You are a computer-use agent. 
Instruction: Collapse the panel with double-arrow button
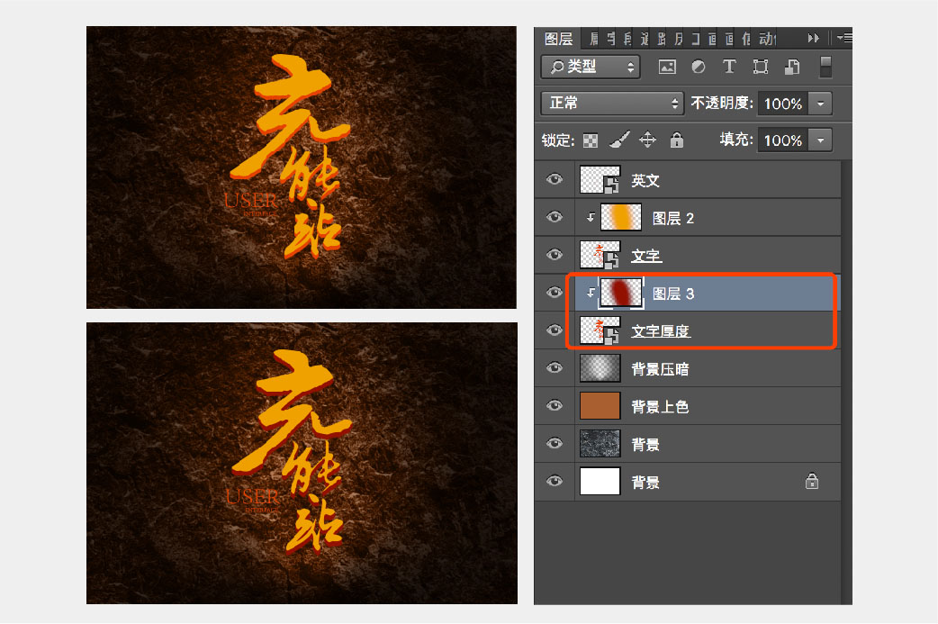click(x=813, y=38)
